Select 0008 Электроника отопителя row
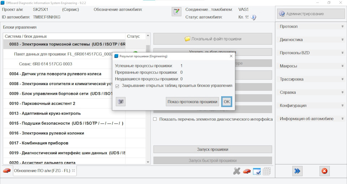347x184 pixels. point(58,84)
